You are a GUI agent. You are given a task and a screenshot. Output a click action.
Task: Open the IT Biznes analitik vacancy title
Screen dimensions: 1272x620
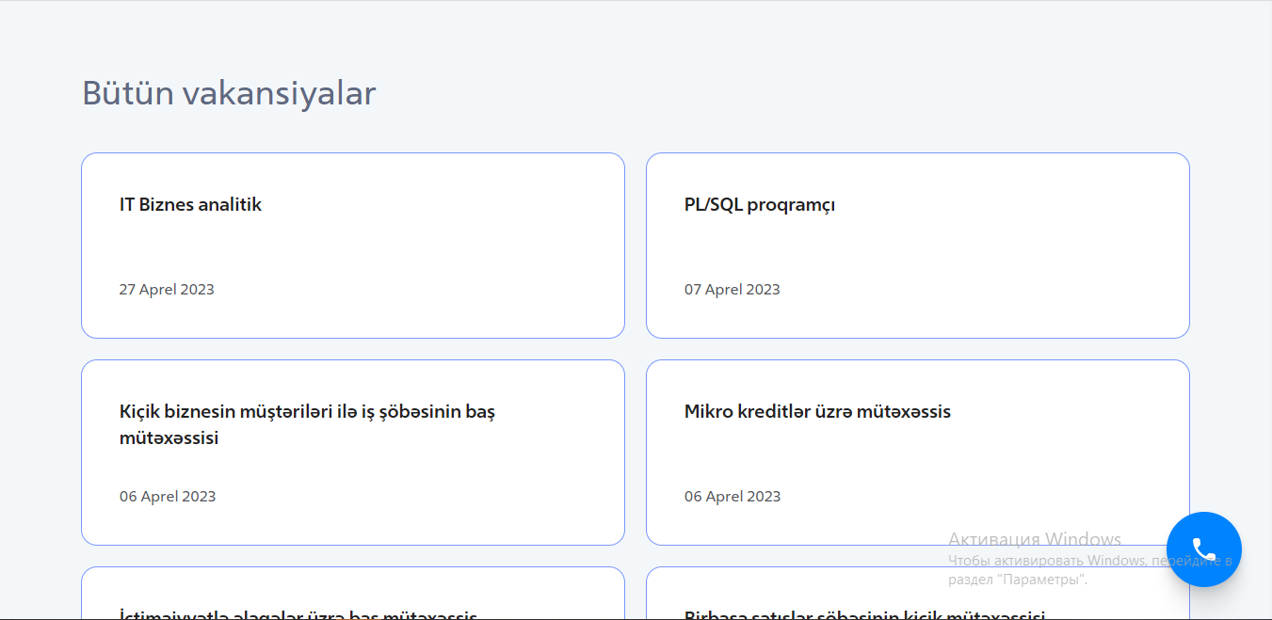(190, 204)
